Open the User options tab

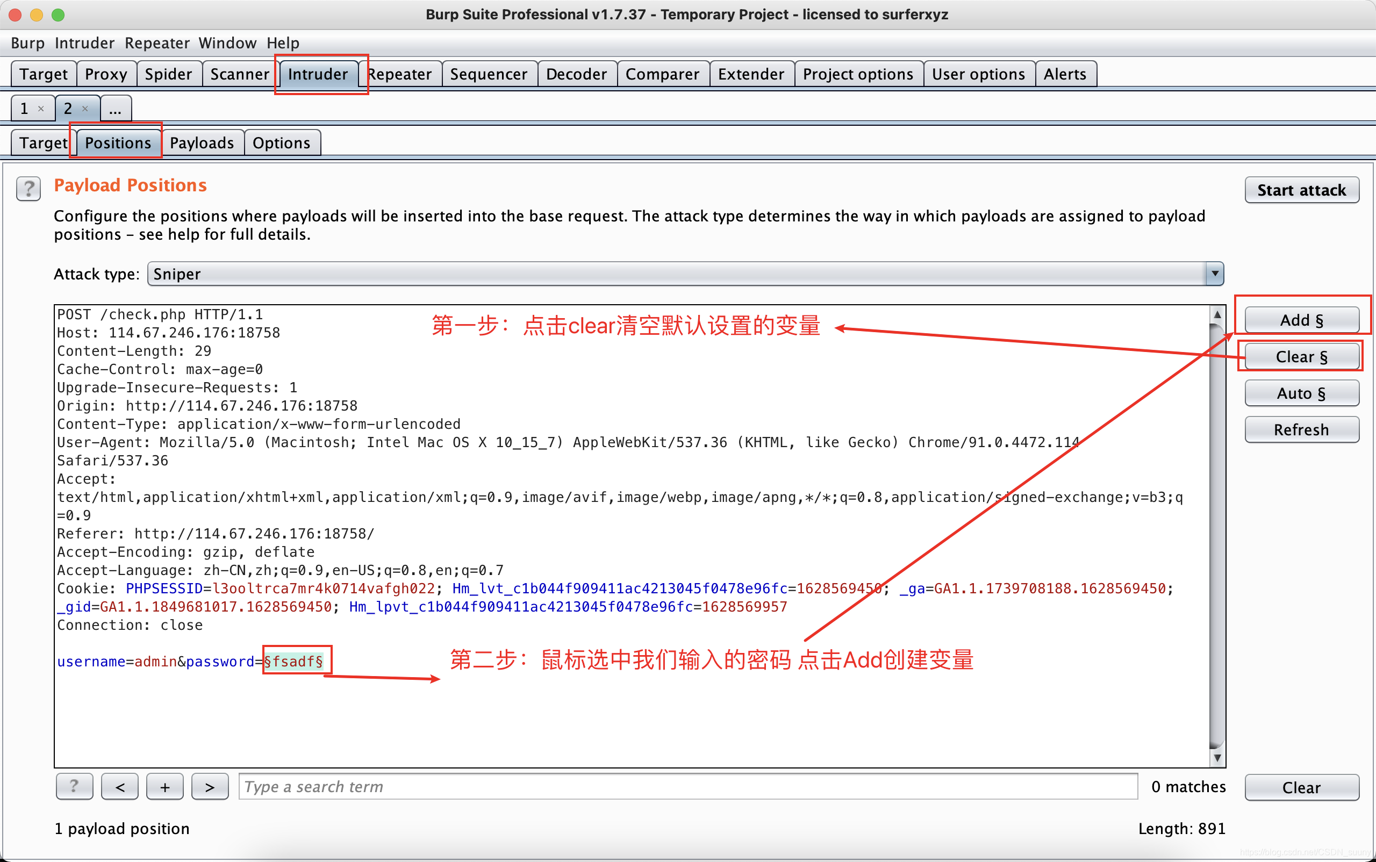click(979, 74)
